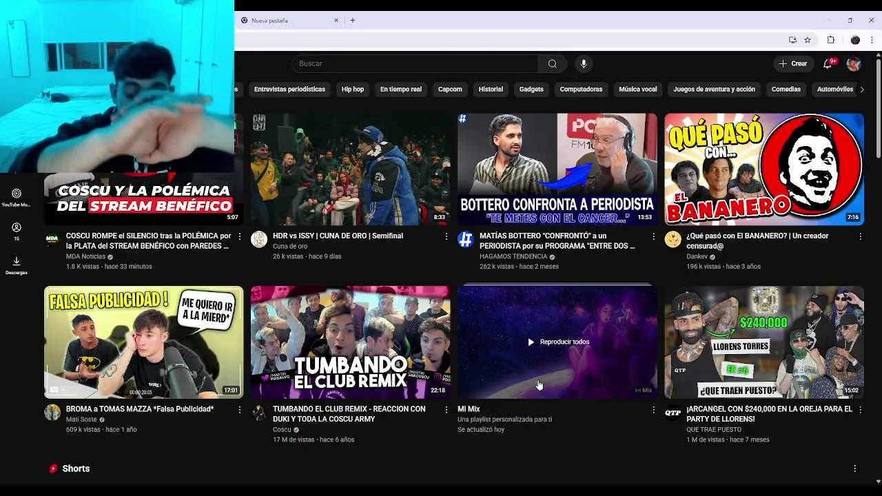The image size is (882, 496).
Task: Play the Tumbando El Club Remix thumbnail
Action: point(350,342)
